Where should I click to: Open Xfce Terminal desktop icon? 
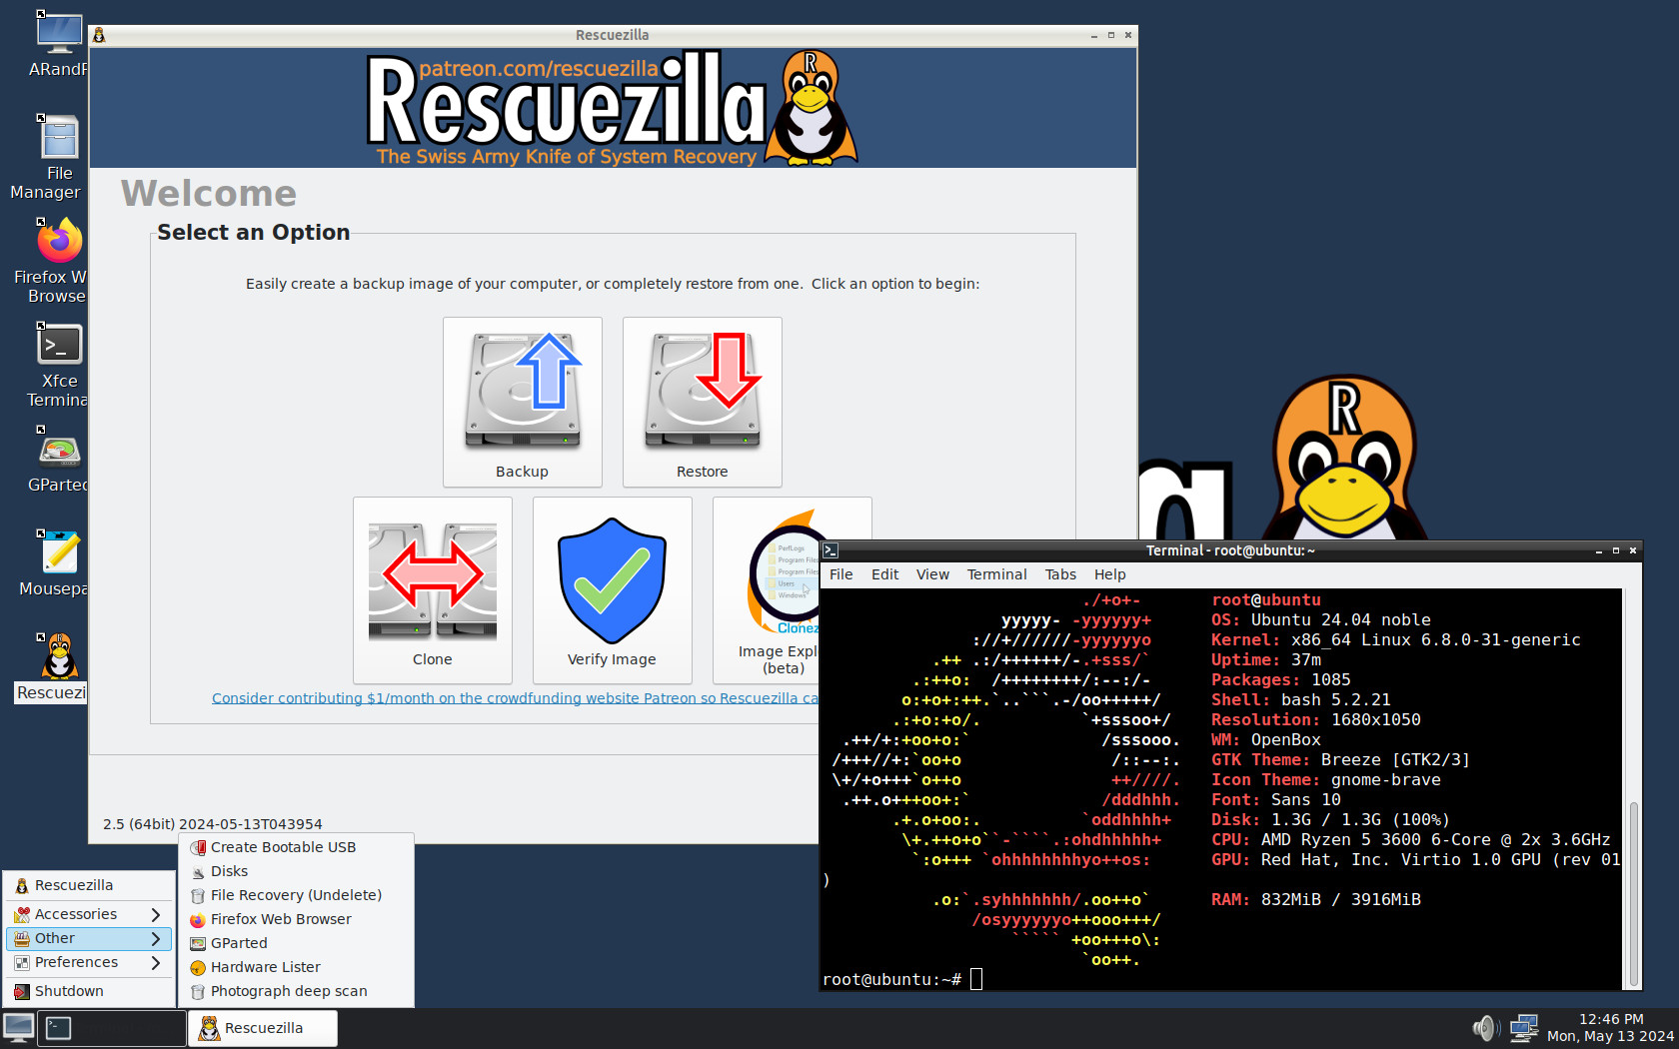tap(56, 366)
